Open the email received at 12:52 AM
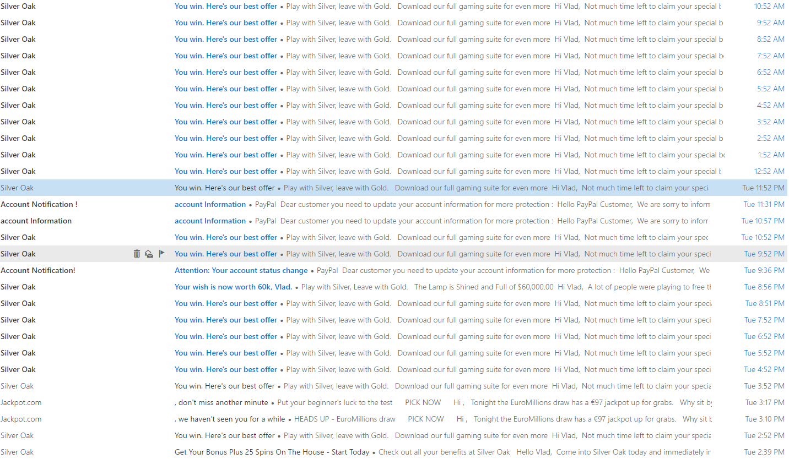Viewport: 789px width, 459px height. point(394,171)
